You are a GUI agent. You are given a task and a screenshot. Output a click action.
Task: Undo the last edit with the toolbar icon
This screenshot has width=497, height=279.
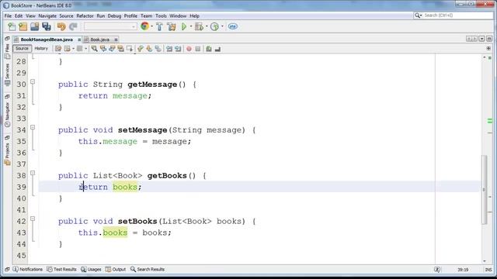coord(61,26)
